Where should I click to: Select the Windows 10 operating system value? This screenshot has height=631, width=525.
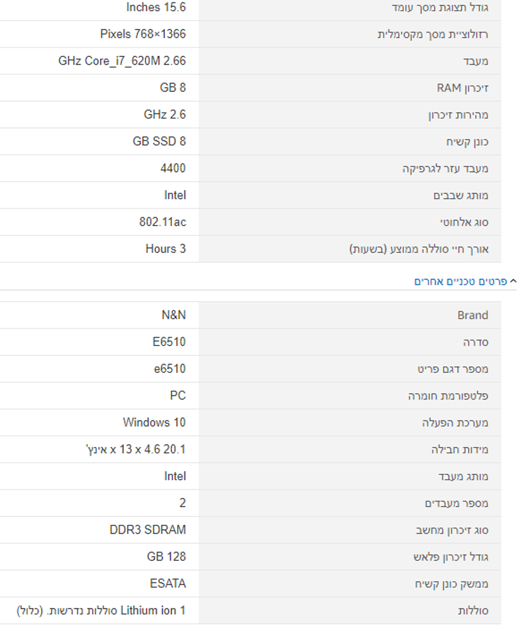point(154,423)
